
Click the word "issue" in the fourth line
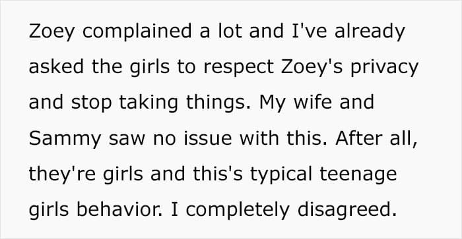[x=208, y=138]
